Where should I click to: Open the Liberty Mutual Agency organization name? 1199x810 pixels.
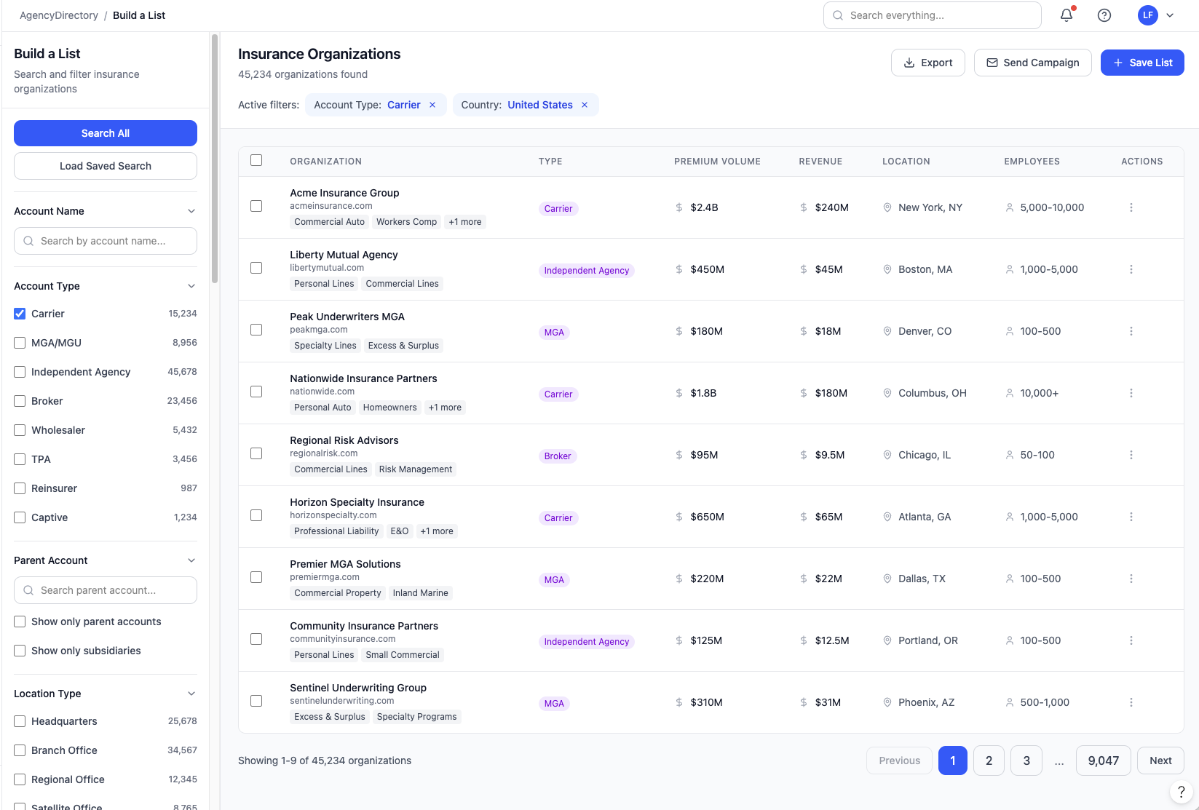[344, 255]
